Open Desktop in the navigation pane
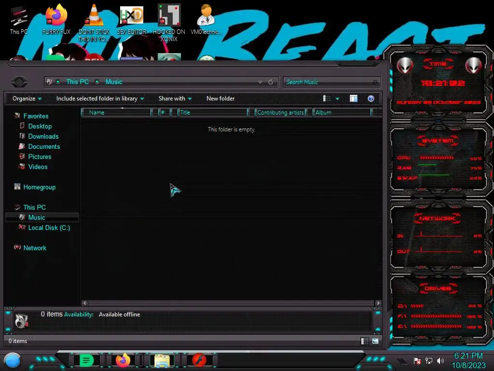 (x=40, y=126)
